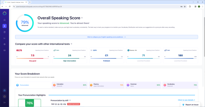The width and height of the screenshot is (205, 107).
Task: Click info icon beside Overall Speaking Score
Action: [x=82, y=18]
